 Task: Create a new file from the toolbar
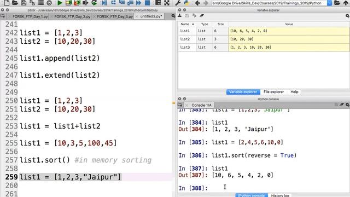7,3
